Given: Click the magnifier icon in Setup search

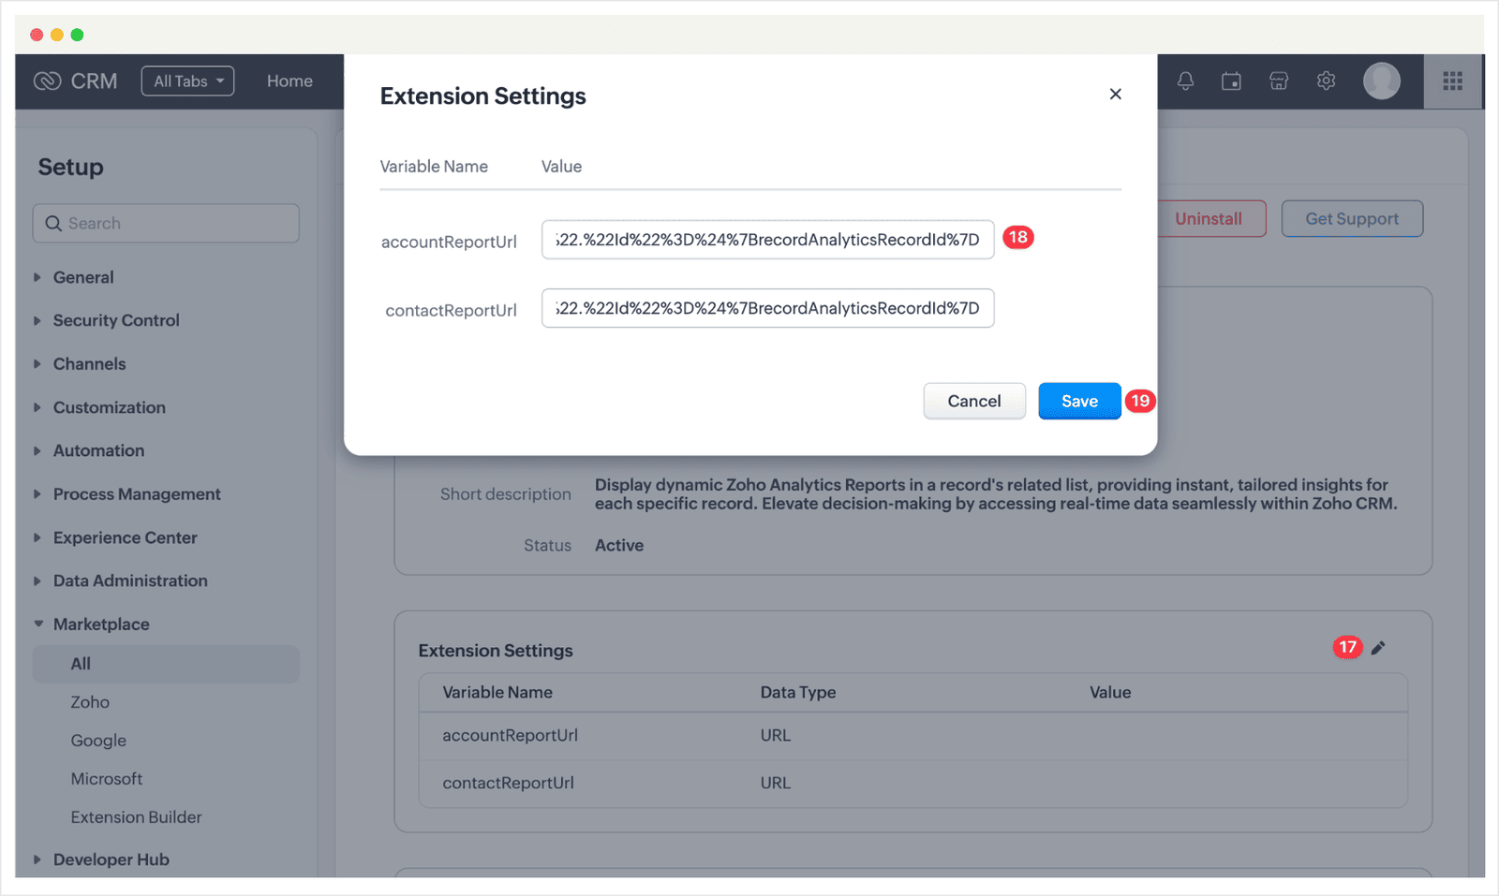Looking at the screenshot, I should pyautogui.click(x=53, y=224).
